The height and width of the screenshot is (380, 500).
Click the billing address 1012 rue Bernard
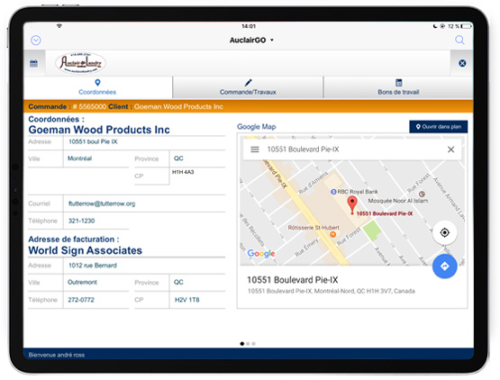pyautogui.click(x=93, y=266)
